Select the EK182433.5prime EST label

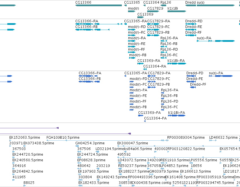coord(94,183)
